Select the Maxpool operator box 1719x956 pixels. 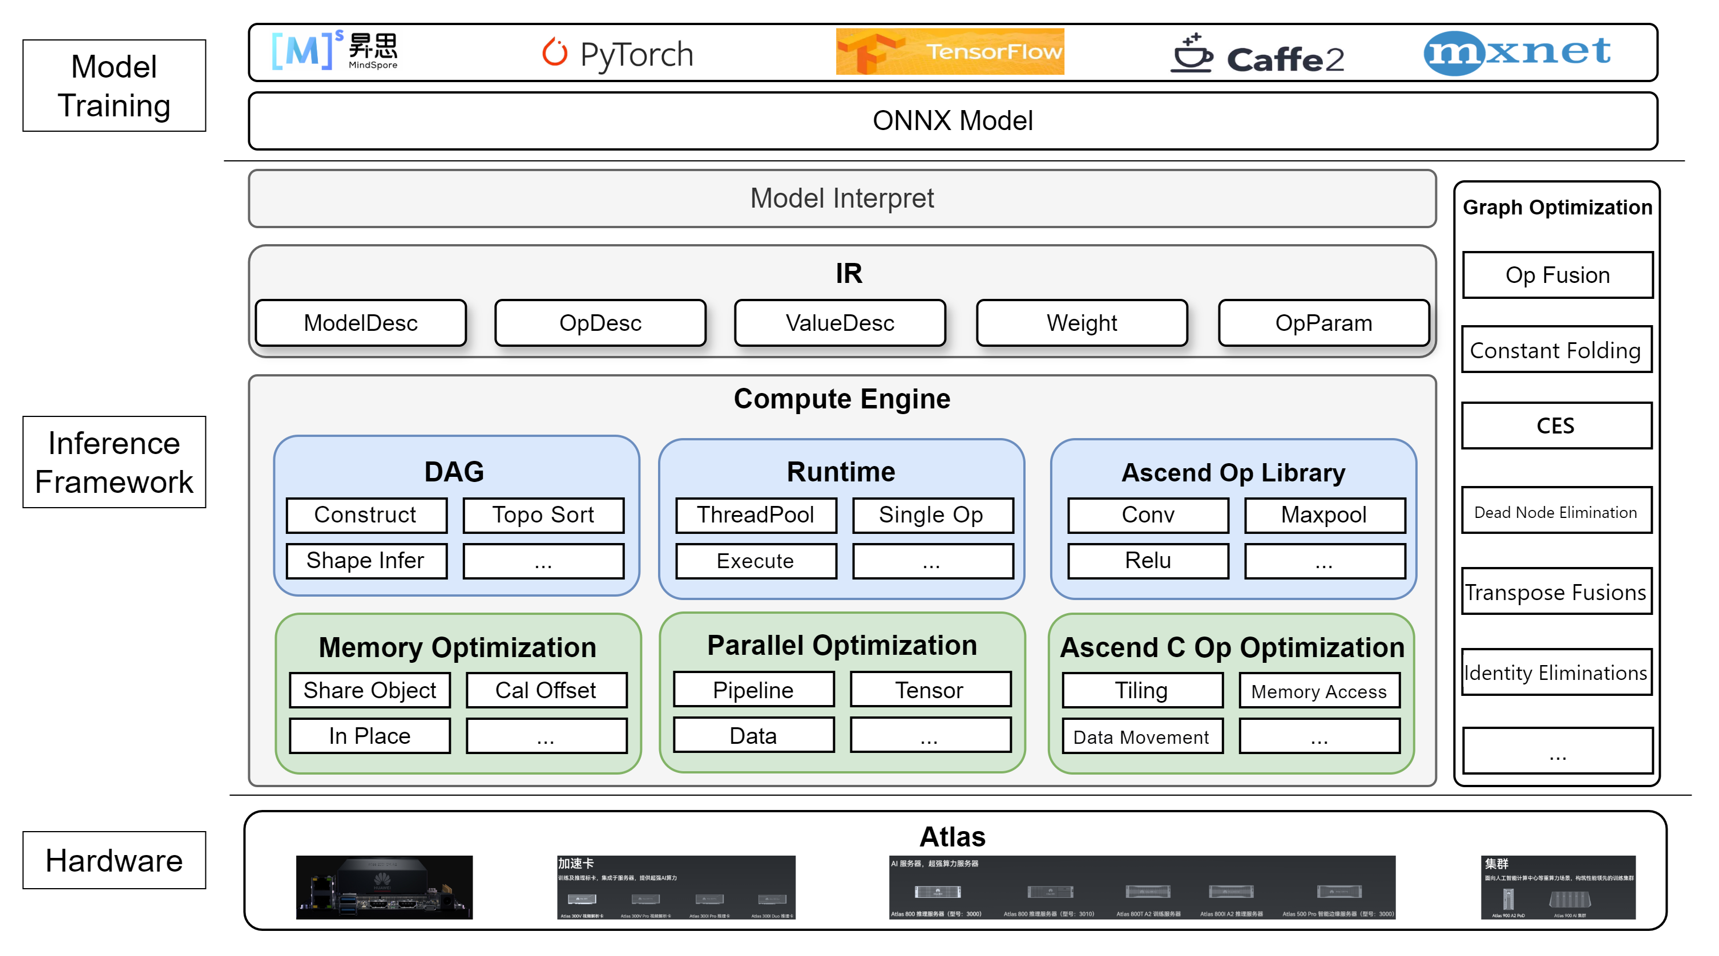pyautogui.click(x=1324, y=515)
